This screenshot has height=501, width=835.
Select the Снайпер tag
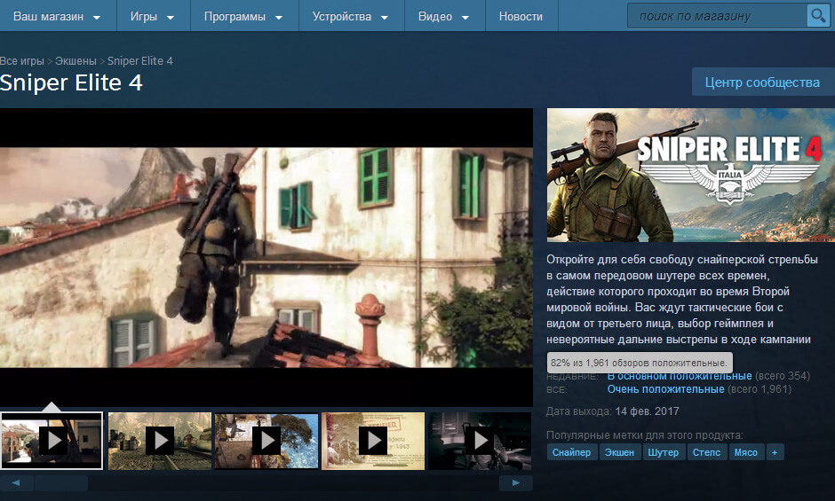[x=571, y=452]
